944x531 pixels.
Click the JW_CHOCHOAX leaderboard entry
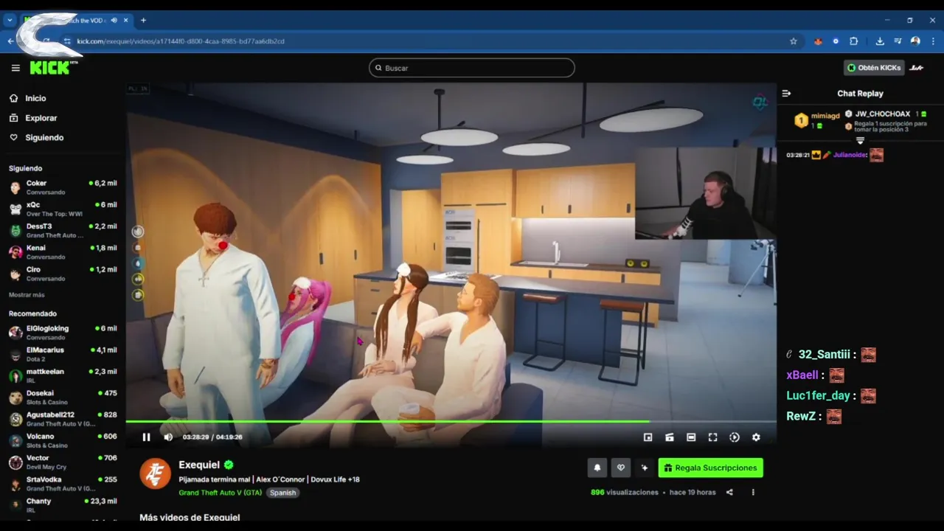[x=886, y=114]
